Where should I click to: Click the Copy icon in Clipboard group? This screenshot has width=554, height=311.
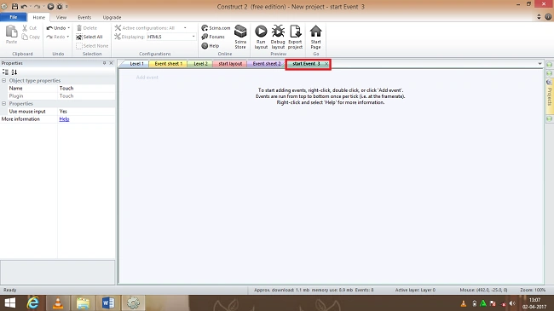(x=25, y=37)
